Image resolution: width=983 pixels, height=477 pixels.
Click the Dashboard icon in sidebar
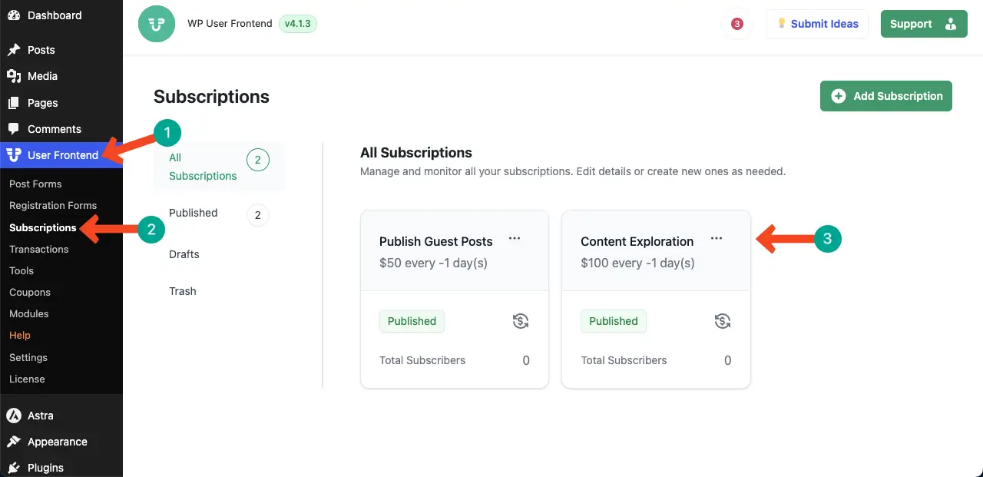click(14, 15)
